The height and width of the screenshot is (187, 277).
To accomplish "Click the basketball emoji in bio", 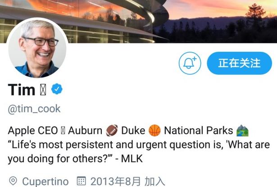I will point(154,131).
